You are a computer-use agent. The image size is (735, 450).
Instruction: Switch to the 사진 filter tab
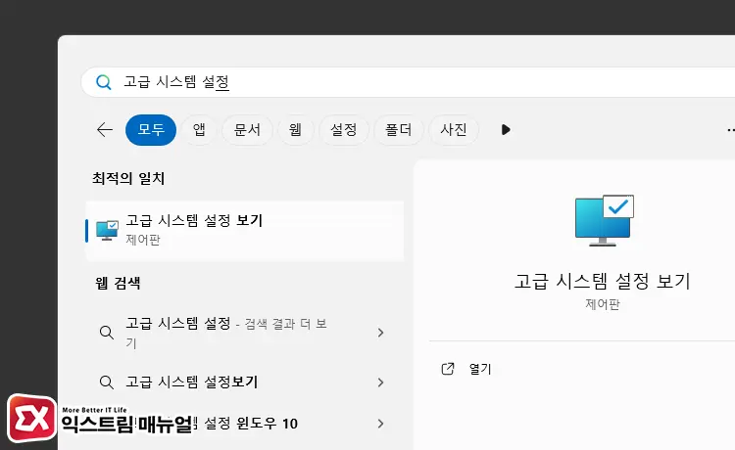click(454, 129)
